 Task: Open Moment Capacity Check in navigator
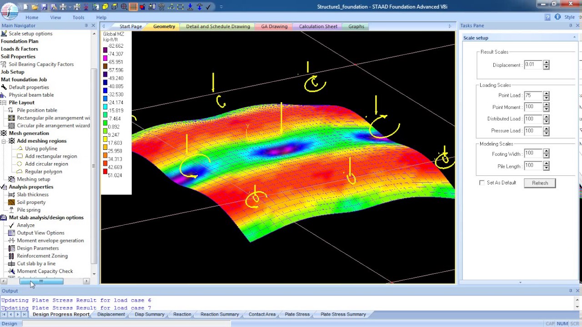coord(45,271)
